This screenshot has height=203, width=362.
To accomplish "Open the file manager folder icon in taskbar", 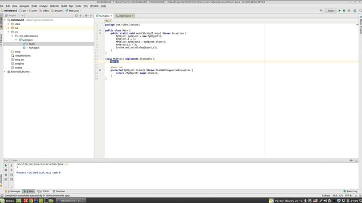I will (51, 201).
